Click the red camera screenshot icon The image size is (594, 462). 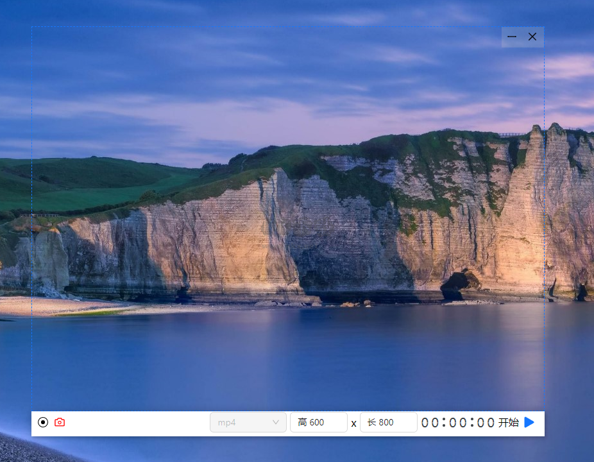click(x=60, y=422)
